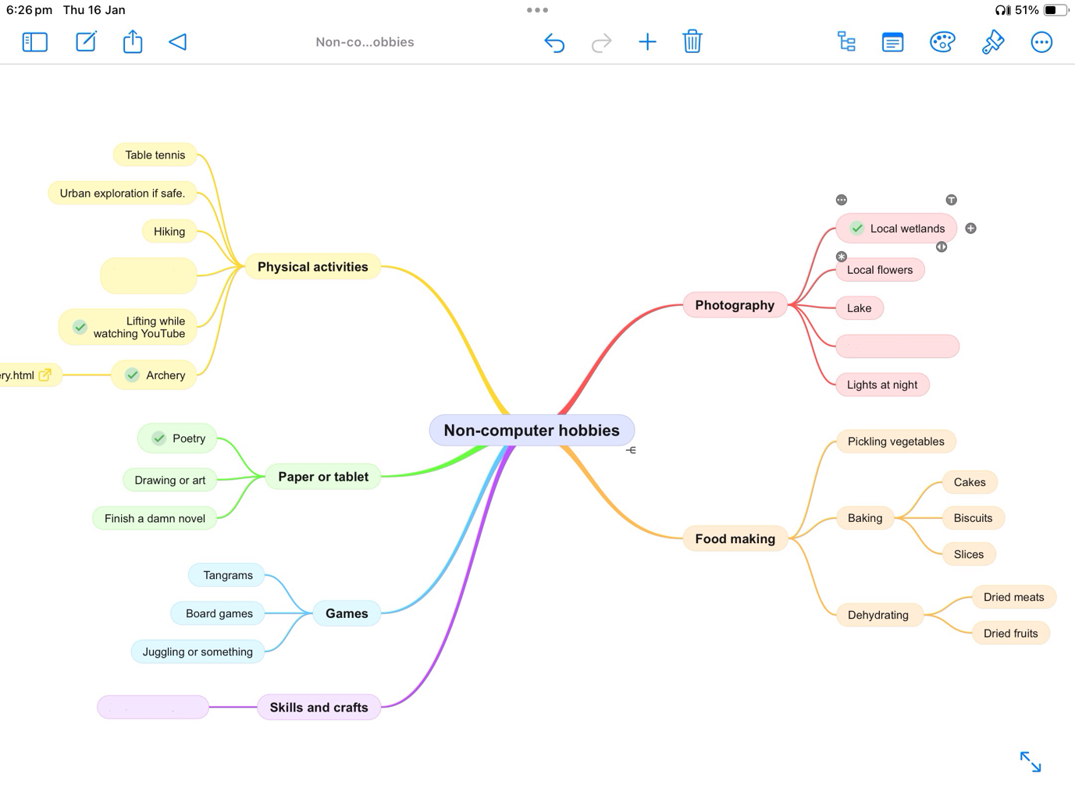
Task: Toggle the sidebar panel icon
Action: coord(35,42)
